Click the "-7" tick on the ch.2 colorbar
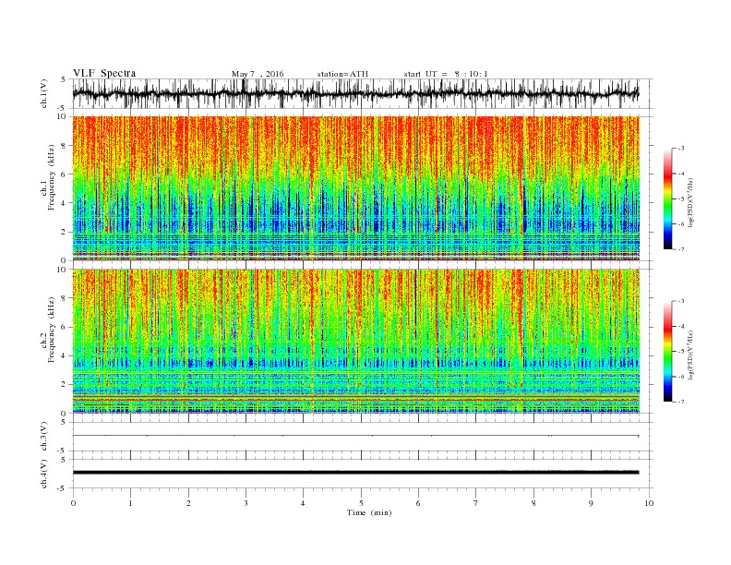This screenshot has height=565, width=731. coord(680,402)
